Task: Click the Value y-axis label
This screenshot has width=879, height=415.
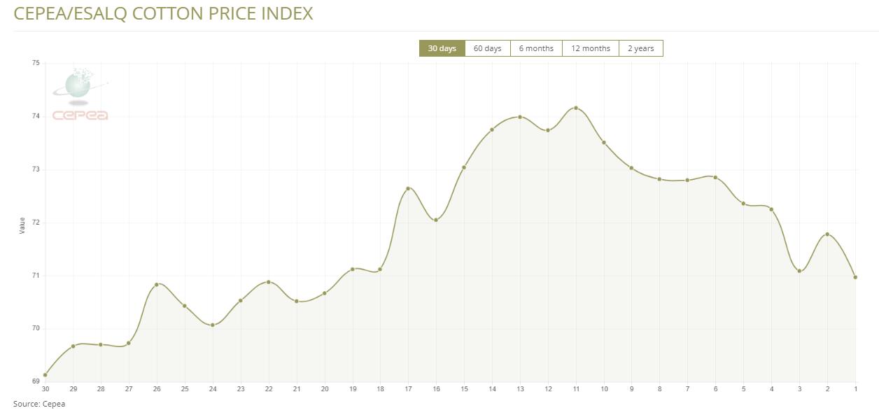Action: (x=22, y=225)
